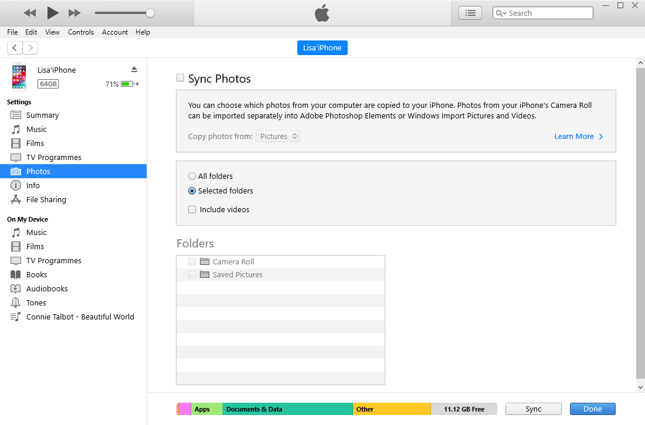The width and height of the screenshot is (645, 425).
Task: Open the View menu
Action: (52, 32)
